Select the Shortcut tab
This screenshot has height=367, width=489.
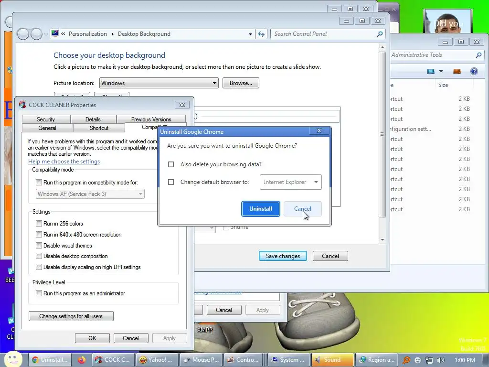[99, 128]
